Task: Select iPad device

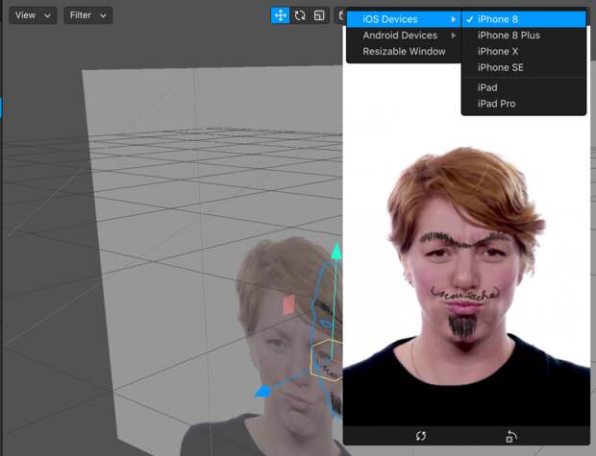Action: click(x=524, y=87)
